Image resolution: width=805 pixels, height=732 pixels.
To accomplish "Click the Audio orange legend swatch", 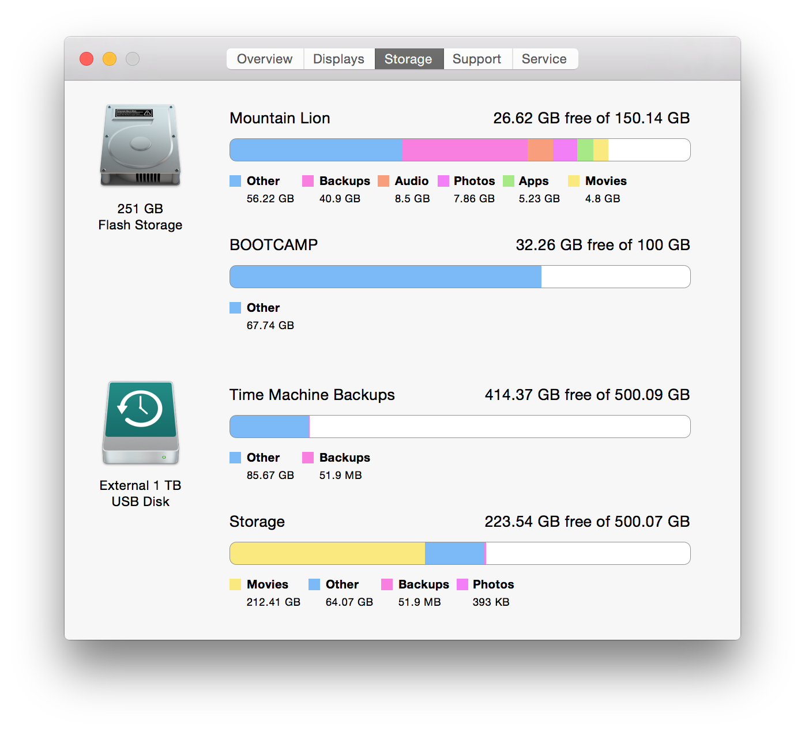I will pyautogui.click(x=383, y=181).
